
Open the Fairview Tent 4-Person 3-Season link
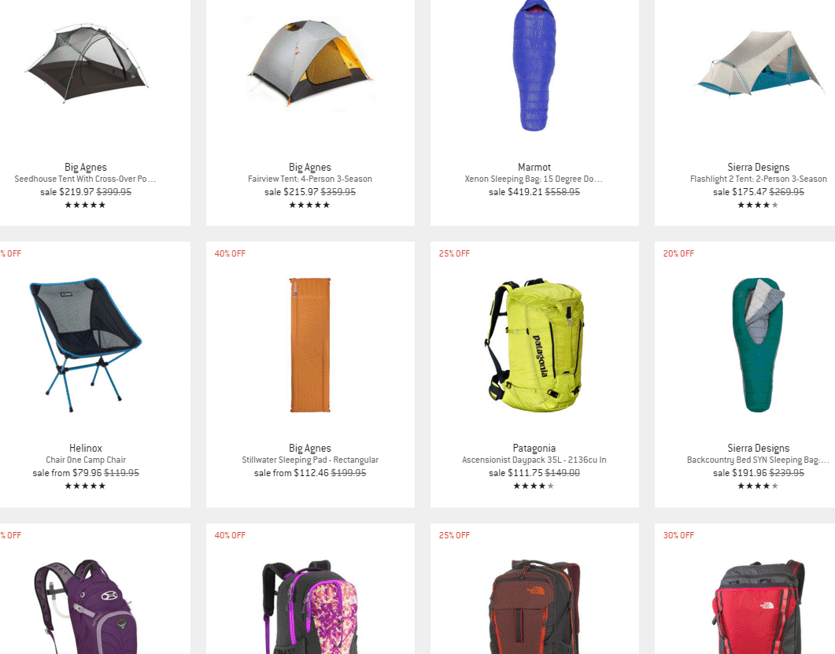pyautogui.click(x=310, y=179)
